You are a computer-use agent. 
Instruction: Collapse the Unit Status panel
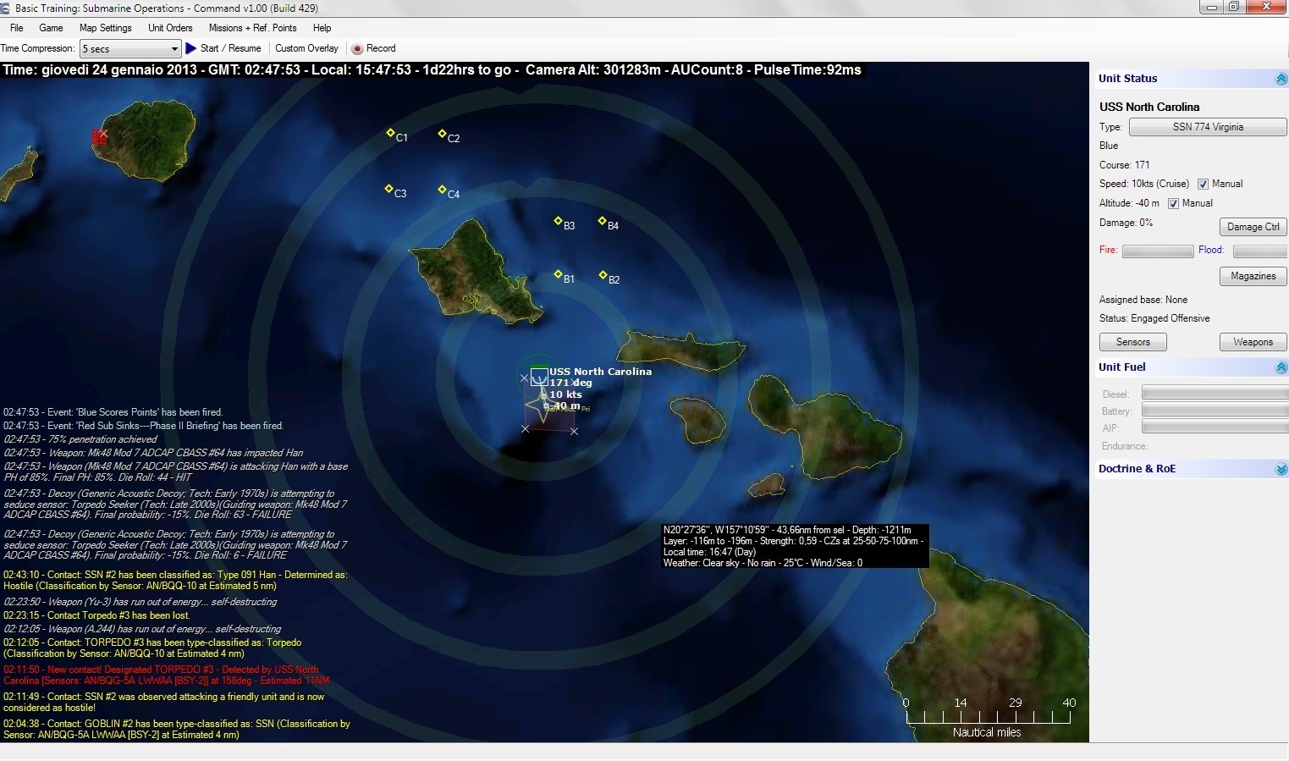click(1281, 79)
